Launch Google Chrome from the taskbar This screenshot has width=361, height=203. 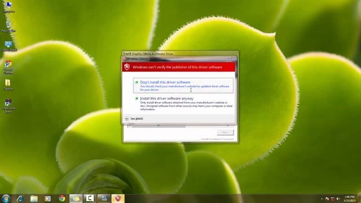[61, 198]
